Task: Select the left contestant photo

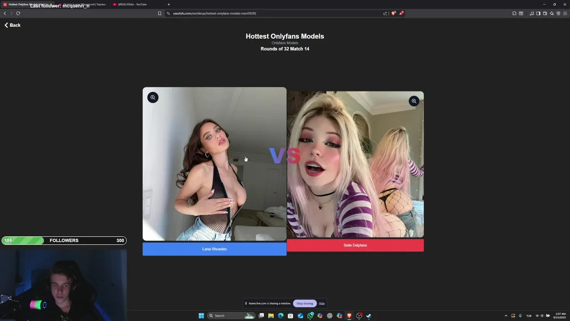Action: pyautogui.click(x=214, y=164)
